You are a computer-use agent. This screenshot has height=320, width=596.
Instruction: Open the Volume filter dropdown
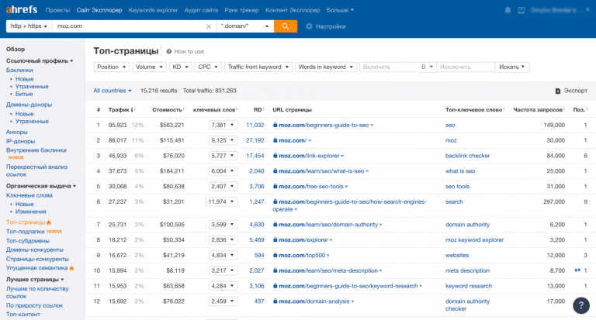pos(149,67)
